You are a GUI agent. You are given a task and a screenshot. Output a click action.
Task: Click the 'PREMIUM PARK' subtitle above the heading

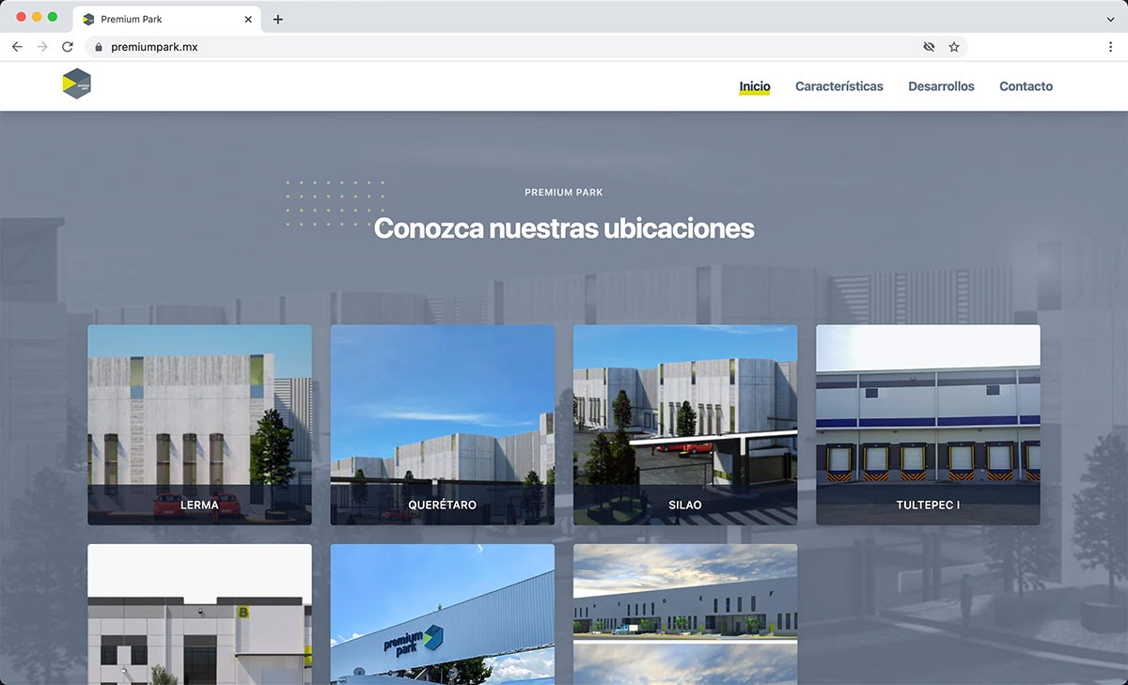[x=564, y=193]
